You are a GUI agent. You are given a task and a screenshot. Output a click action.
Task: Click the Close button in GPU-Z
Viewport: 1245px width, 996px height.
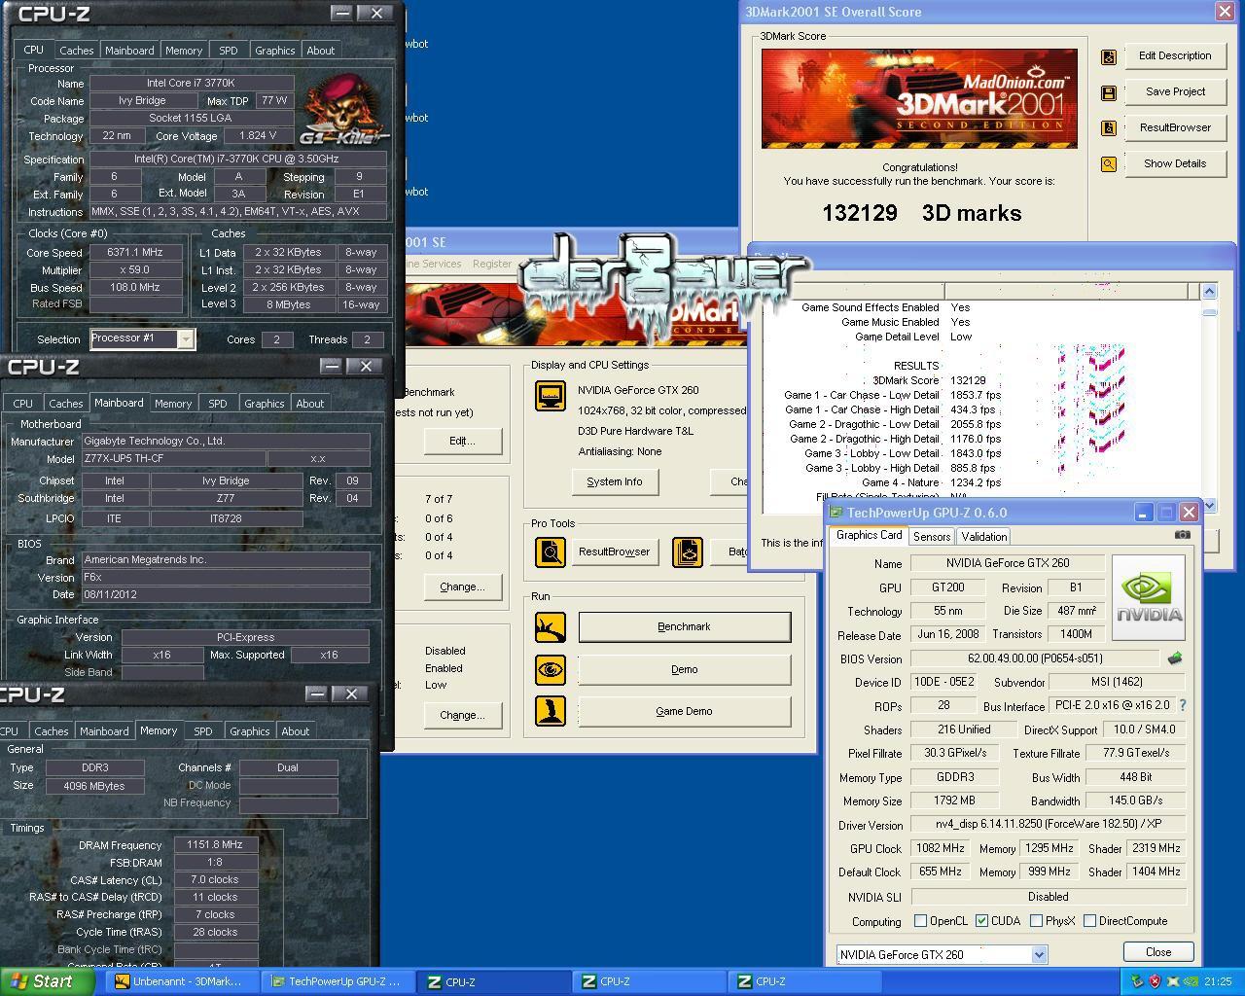click(x=1158, y=952)
